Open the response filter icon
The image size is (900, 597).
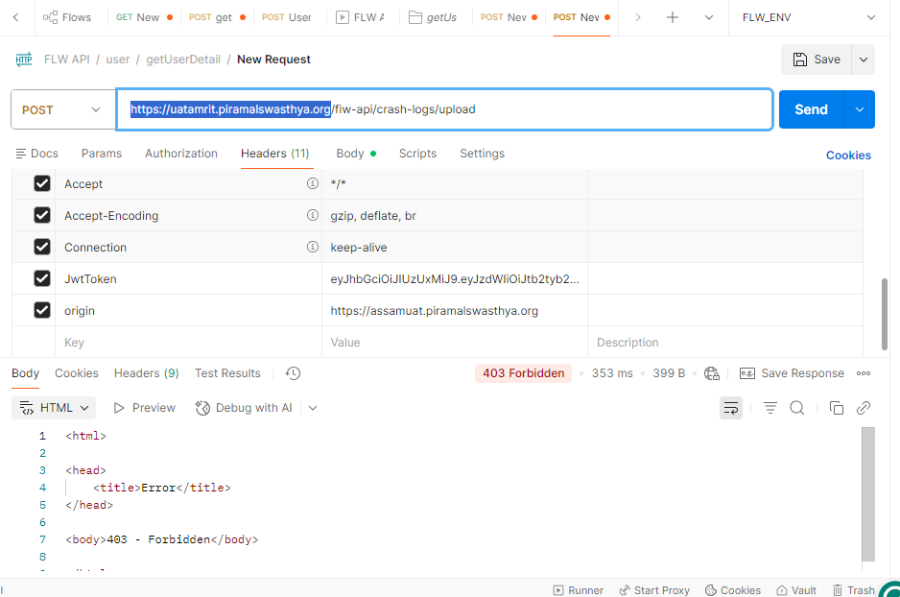770,408
